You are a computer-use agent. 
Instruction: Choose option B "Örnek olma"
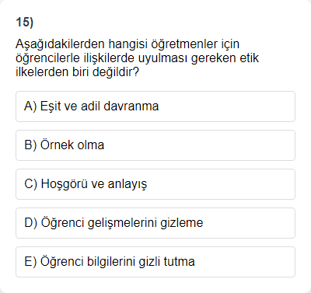(x=155, y=145)
